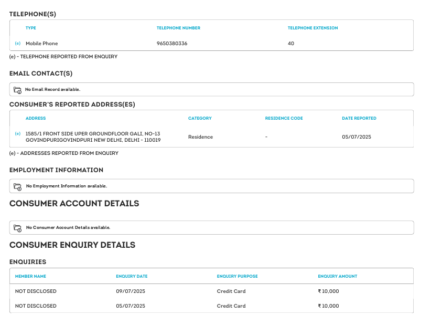This screenshot has height=326, width=431.
Task: Click the folder icon beside No Employment Information
Action: tap(17, 186)
